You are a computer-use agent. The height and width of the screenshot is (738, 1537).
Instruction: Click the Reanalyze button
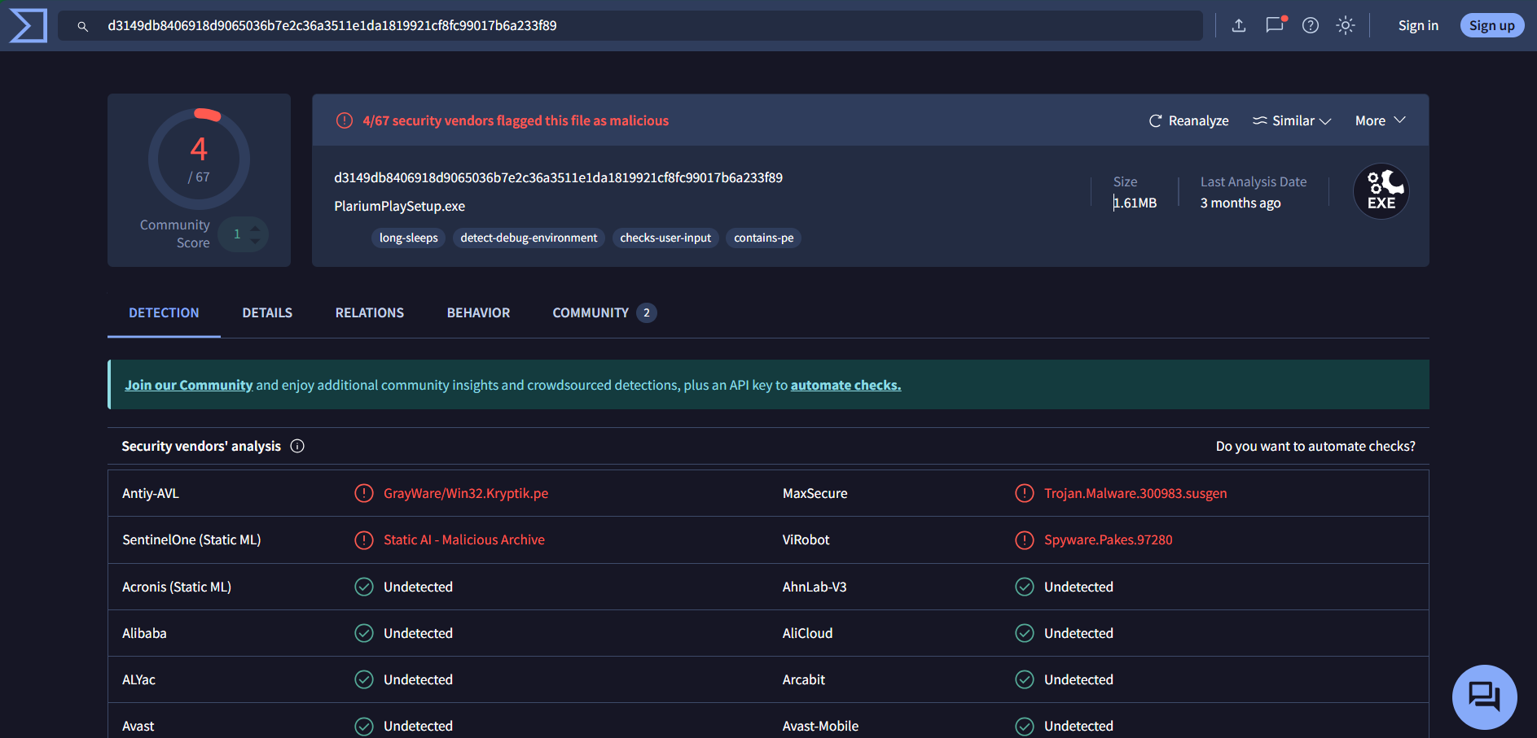(x=1188, y=120)
